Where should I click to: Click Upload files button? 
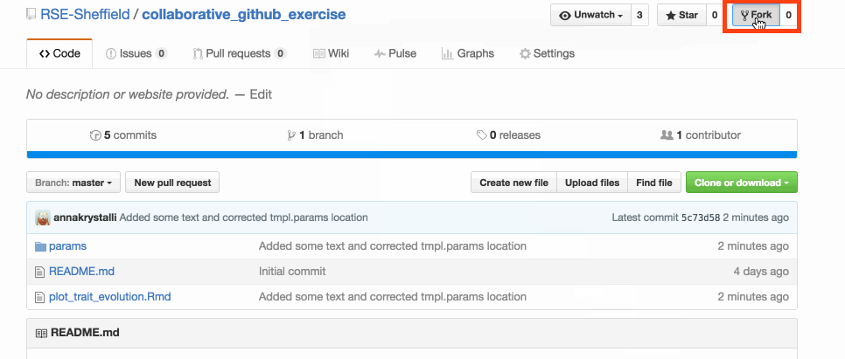click(591, 183)
